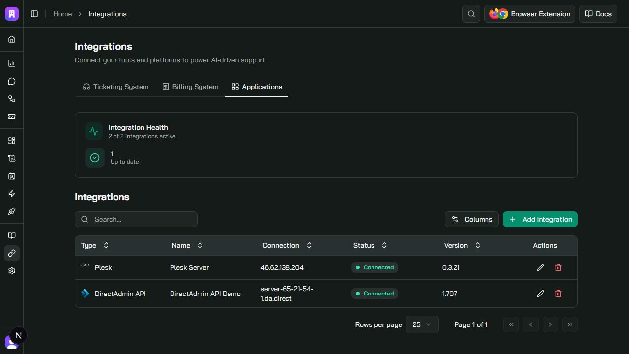The width and height of the screenshot is (629, 354).
Task: Toggle the sidebar panel collapse button
Action: (34, 14)
